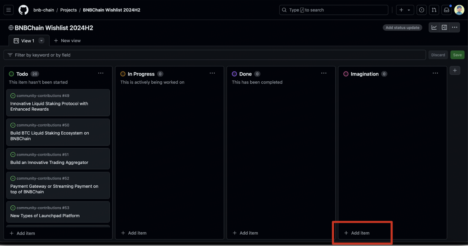Click community-contributions #49 label
Screen dimensions: 468x246
pyautogui.click(x=43, y=96)
